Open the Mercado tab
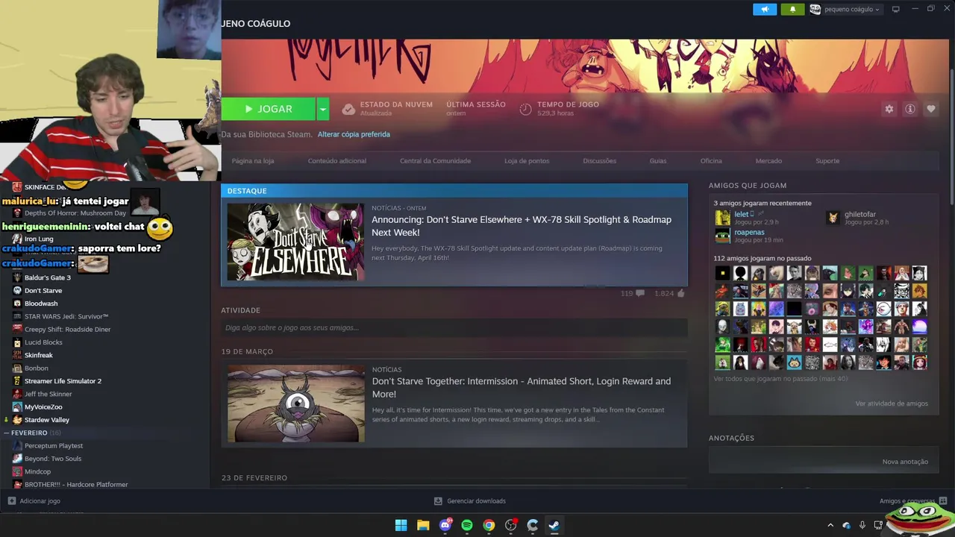 tap(768, 161)
